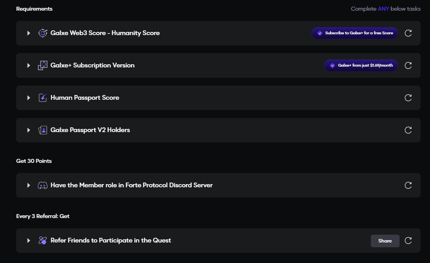Refresh the Refer Friends task status
The height and width of the screenshot is (263, 430).
click(x=408, y=241)
